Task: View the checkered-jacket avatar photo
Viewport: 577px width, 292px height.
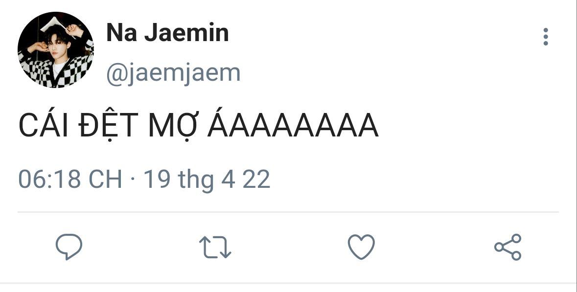Action: tap(56, 50)
